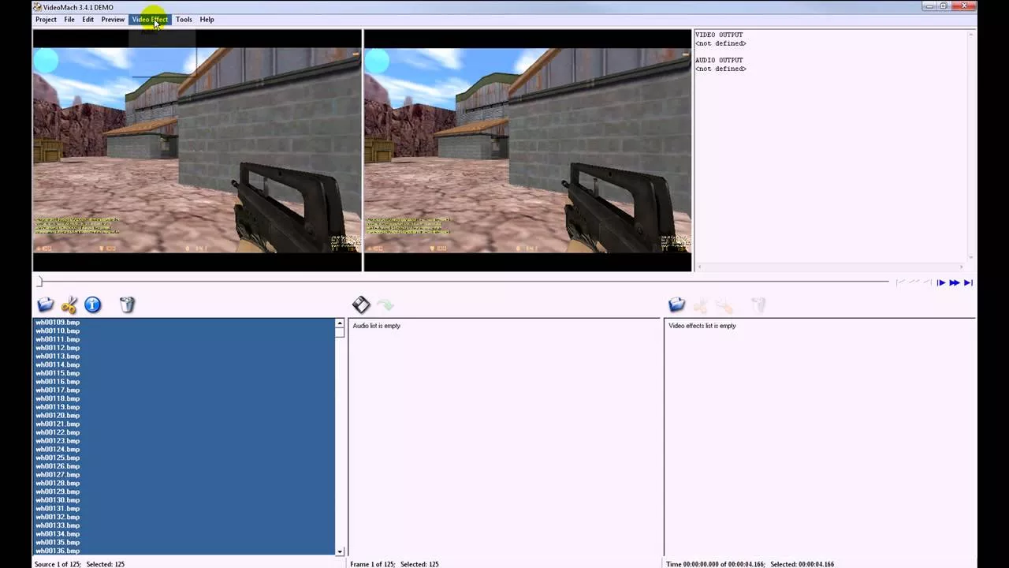Viewport: 1009px width, 568px height.
Task: Step forward one frame with playback arrow
Action: click(941, 282)
